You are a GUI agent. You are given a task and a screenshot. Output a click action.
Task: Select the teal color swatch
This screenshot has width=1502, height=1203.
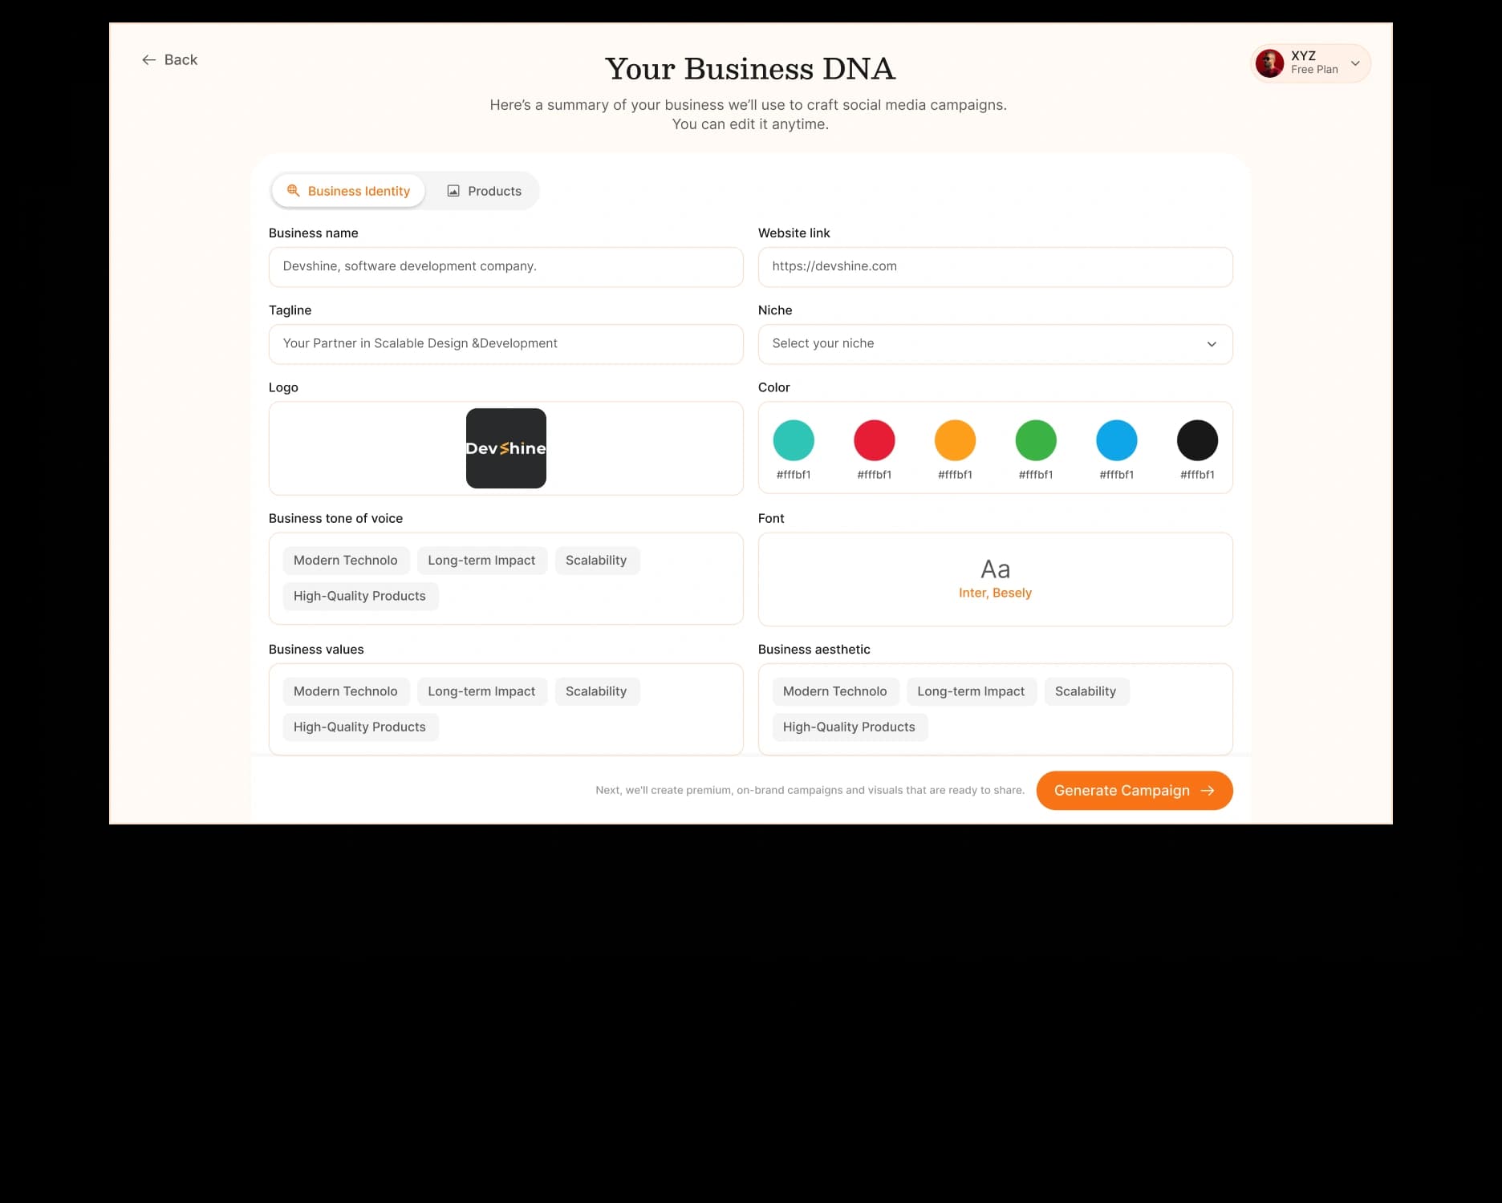[794, 440]
